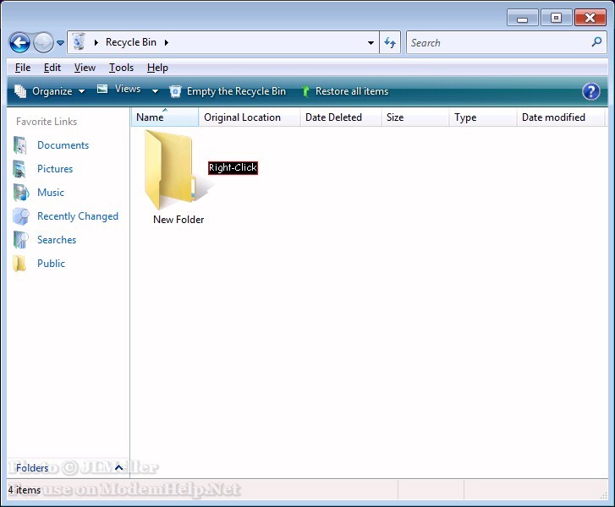The height and width of the screenshot is (507, 615).
Task: Expand the arrow before Recycle Bin breadcrumb
Action: click(96, 43)
